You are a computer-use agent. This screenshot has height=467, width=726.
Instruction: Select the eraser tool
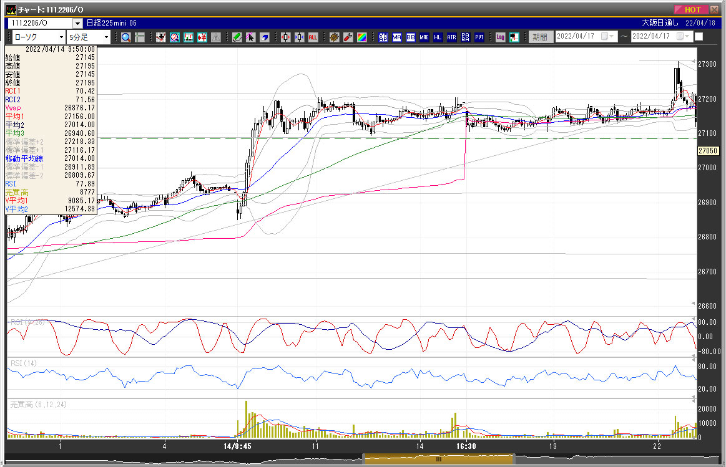(x=265, y=37)
